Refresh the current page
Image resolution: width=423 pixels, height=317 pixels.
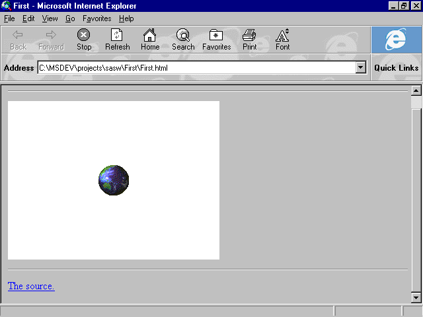(118, 40)
